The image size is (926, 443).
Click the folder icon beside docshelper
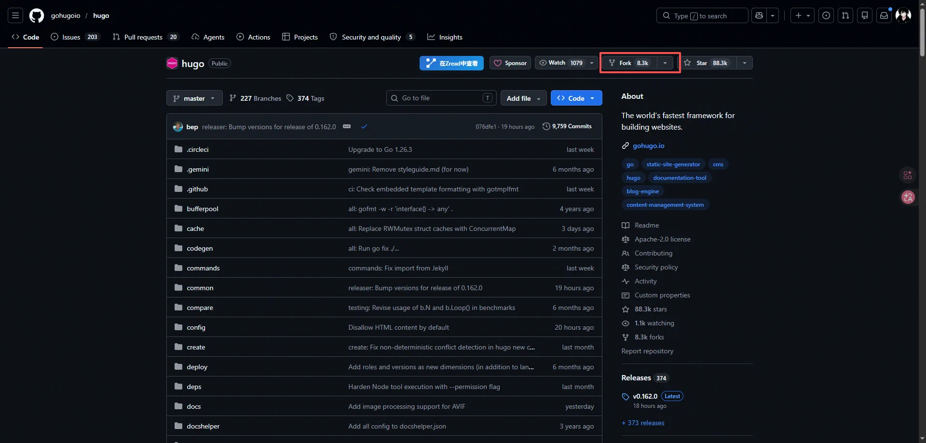tap(178, 426)
